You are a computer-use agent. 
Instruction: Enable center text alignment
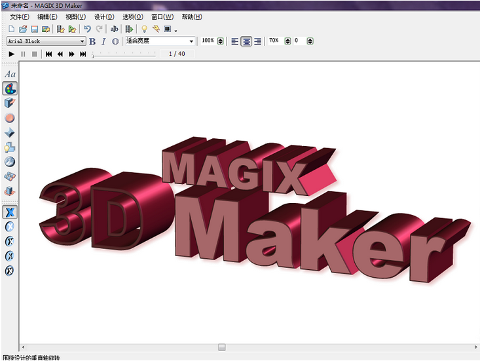(x=246, y=41)
